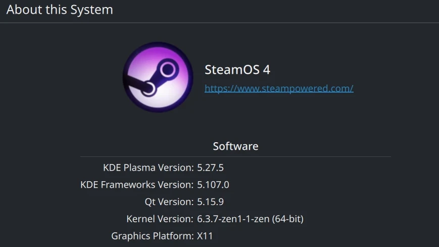Select the Kernel Version label
The width and height of the screenshot is (439, 247).
point(160,219)
